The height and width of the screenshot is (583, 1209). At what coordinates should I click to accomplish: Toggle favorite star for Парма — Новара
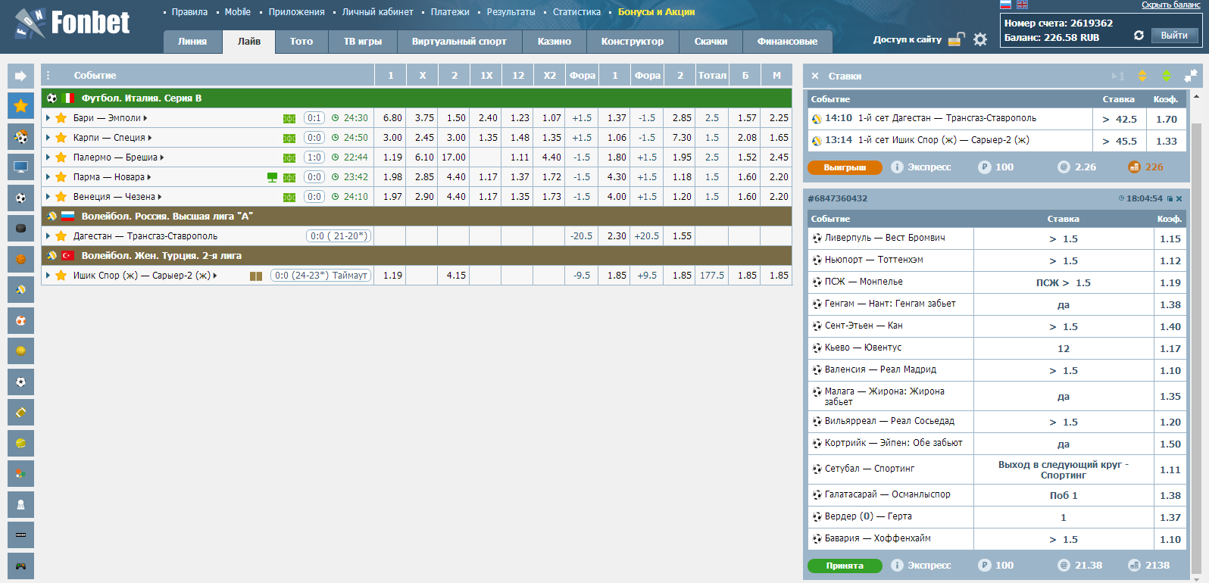pyautogui.click(x=61, y=177)
